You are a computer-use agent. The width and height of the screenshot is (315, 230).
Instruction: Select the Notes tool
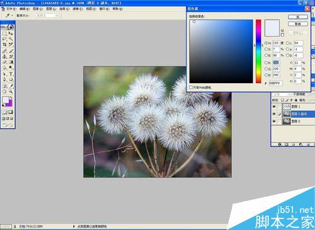(x=4, y=86)
